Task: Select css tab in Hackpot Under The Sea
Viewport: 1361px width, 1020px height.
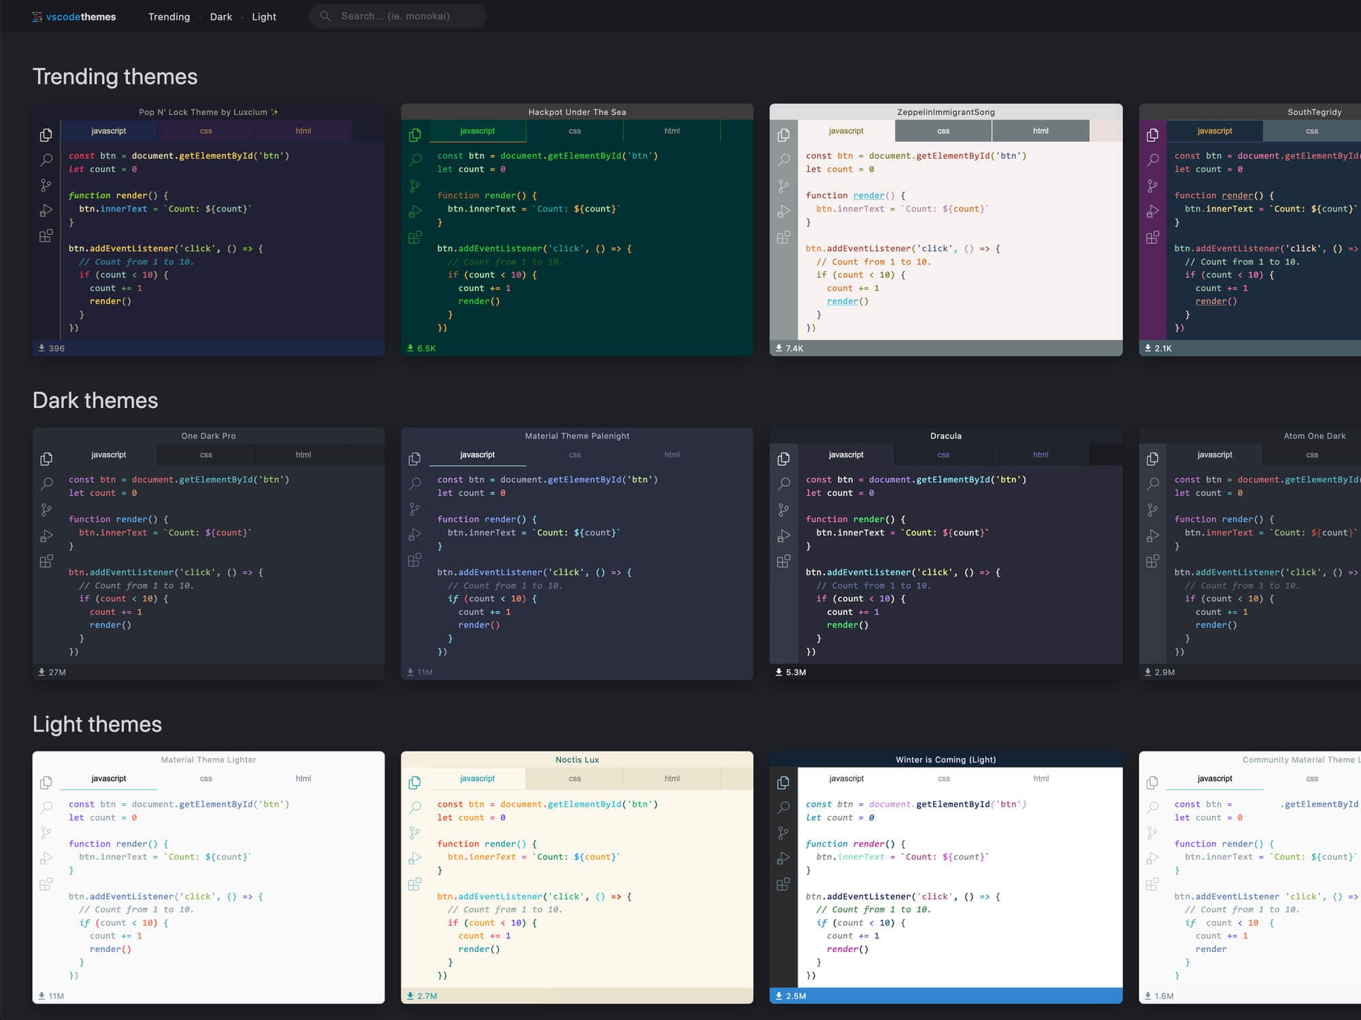Action: coord(575,131)
